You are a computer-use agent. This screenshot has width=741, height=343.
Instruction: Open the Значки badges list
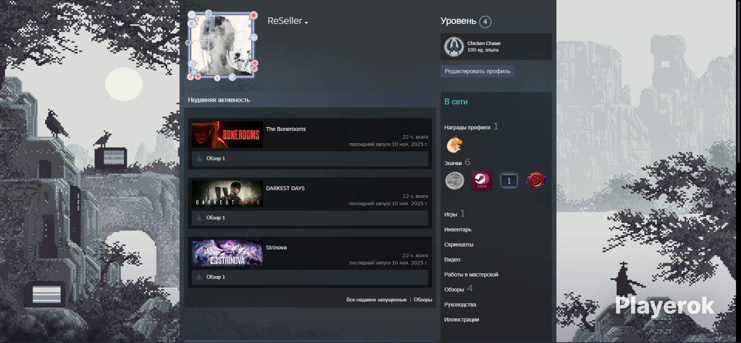click(453, 163)
